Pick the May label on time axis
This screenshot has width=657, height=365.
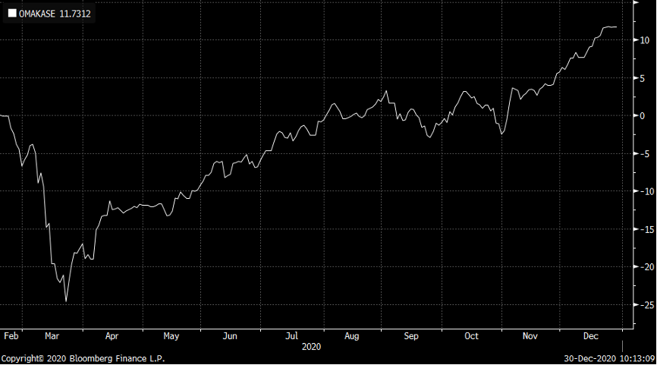coord(171,335)
